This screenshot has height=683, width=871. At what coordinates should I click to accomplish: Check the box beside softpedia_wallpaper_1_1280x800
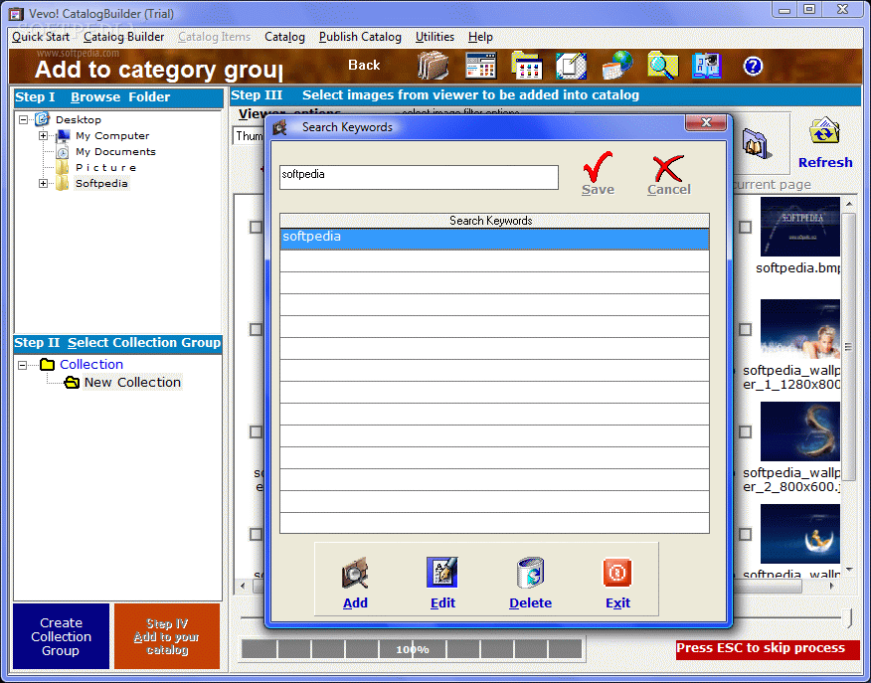pyautogui.click(x=745, y=329)
